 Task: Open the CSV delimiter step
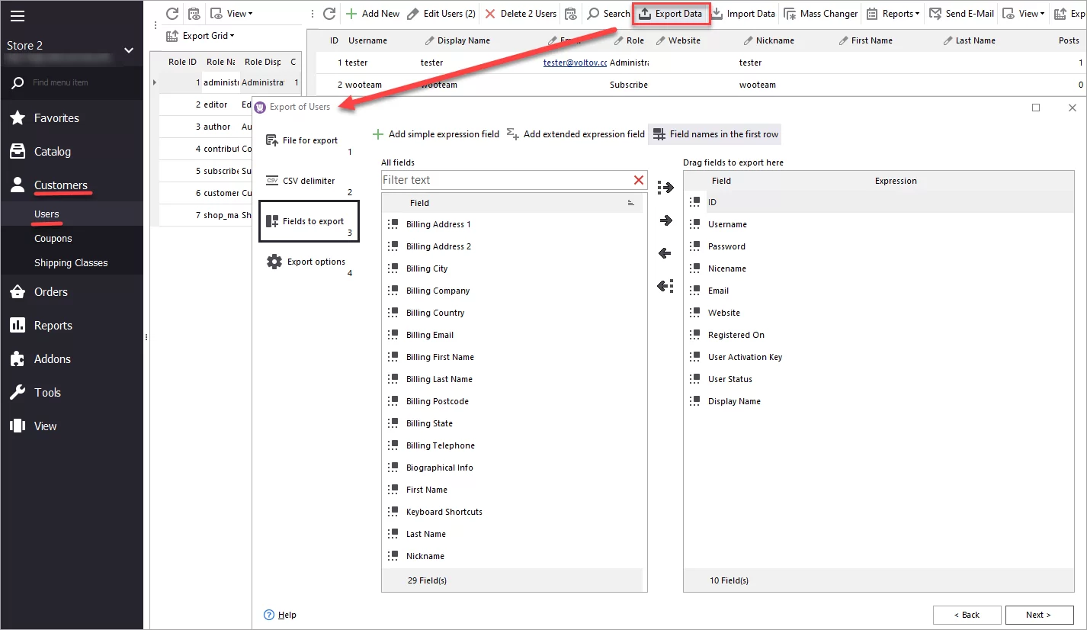coord(309,181)
